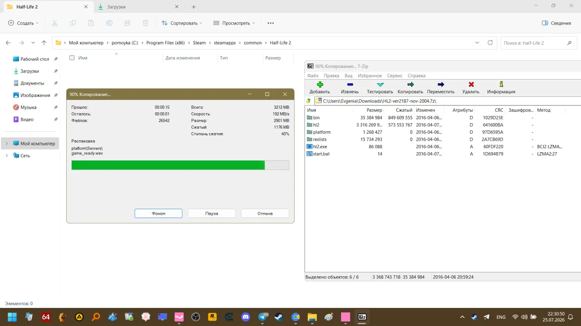The width and height of the screenshot is (581, 326).
Task: Open the Windows Start menu
Action: point(12,317)
